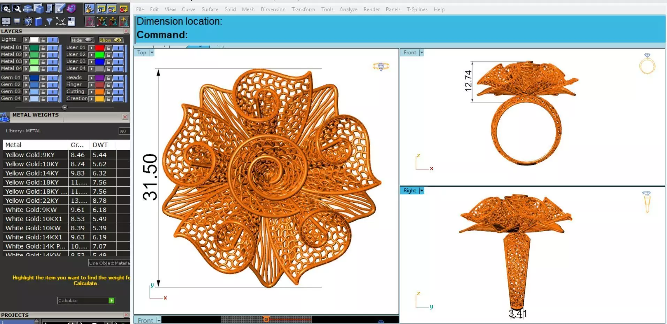Open the Curve menu

(188, 9)
